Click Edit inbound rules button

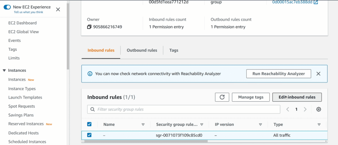point(297,97)
